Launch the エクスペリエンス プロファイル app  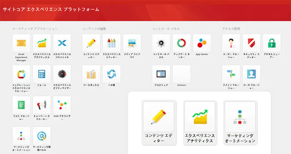(x=62, y=43)
